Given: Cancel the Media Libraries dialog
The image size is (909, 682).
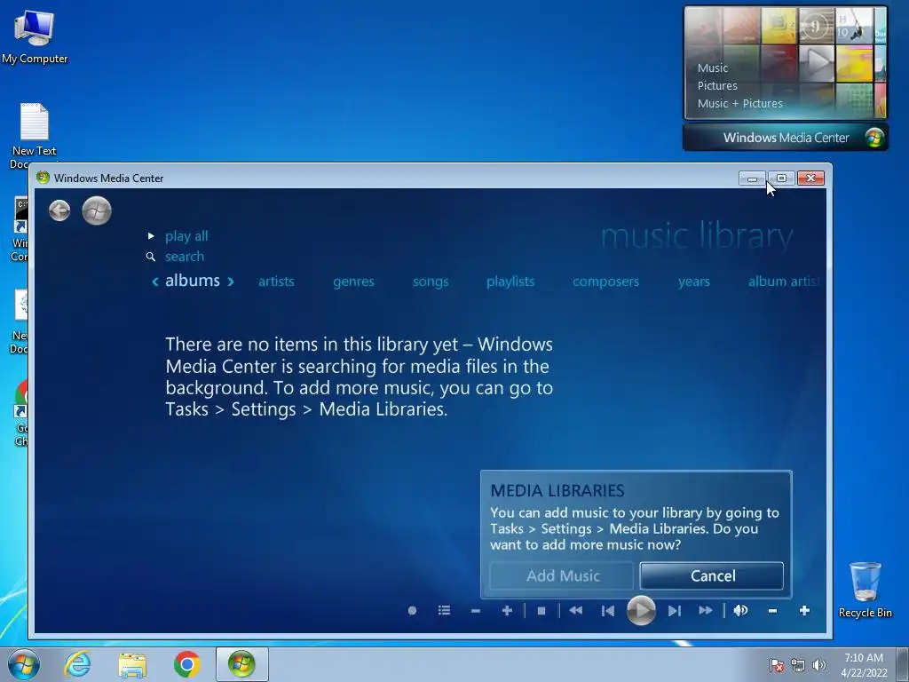Looking at the screenshot, I should pyautogui.click(x=712, y=575).
